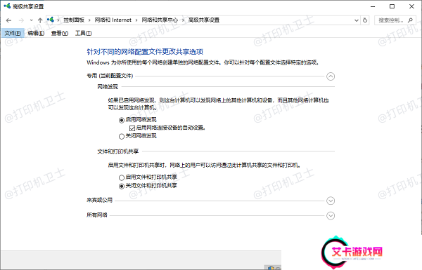The width and height of the screenshot is (422, 270).
Task: Navigate to 网络和 Internet breadcrumb
Action: (x=113, y=20)
